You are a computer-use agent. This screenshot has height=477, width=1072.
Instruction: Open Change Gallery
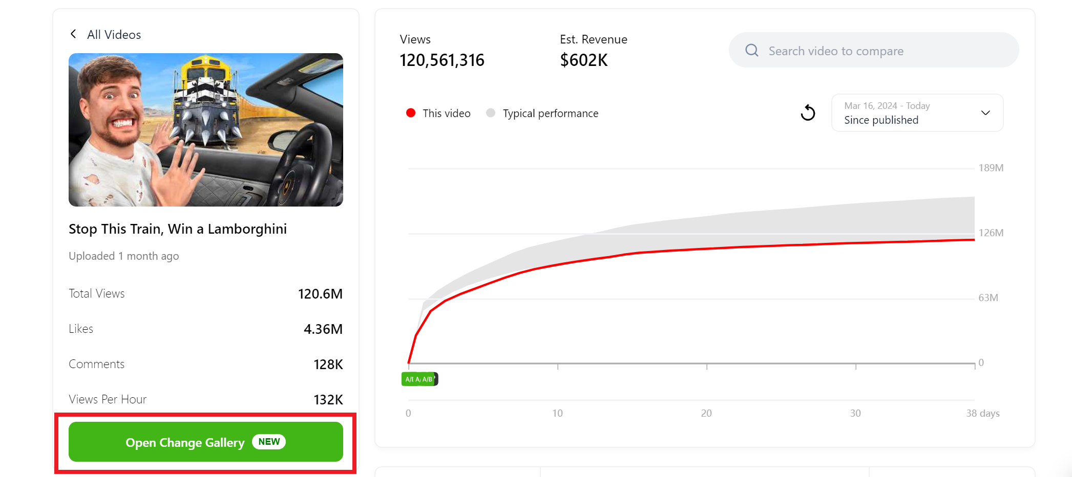coord(205,442)
